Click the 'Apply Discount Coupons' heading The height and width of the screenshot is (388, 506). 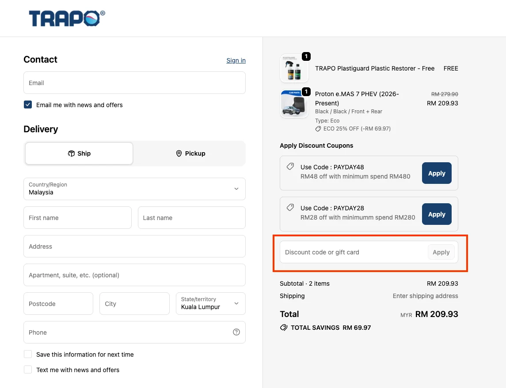click(x=316, y=145)
